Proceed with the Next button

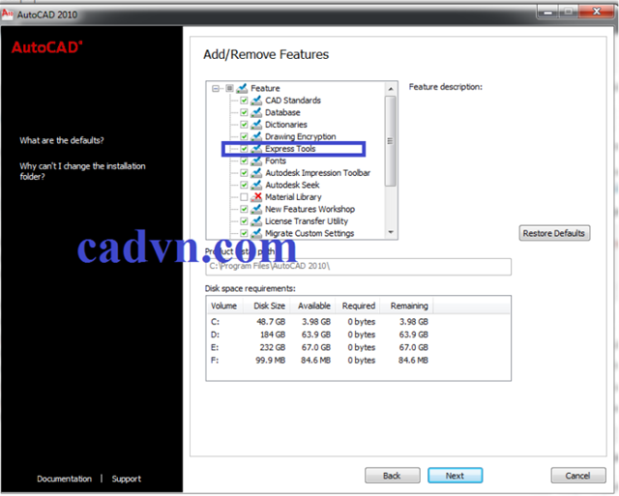click(455, 476)
